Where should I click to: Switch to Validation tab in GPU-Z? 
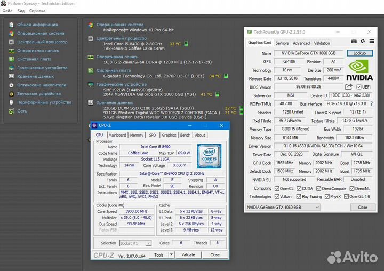pyautogui.click(x=322, y=43)
